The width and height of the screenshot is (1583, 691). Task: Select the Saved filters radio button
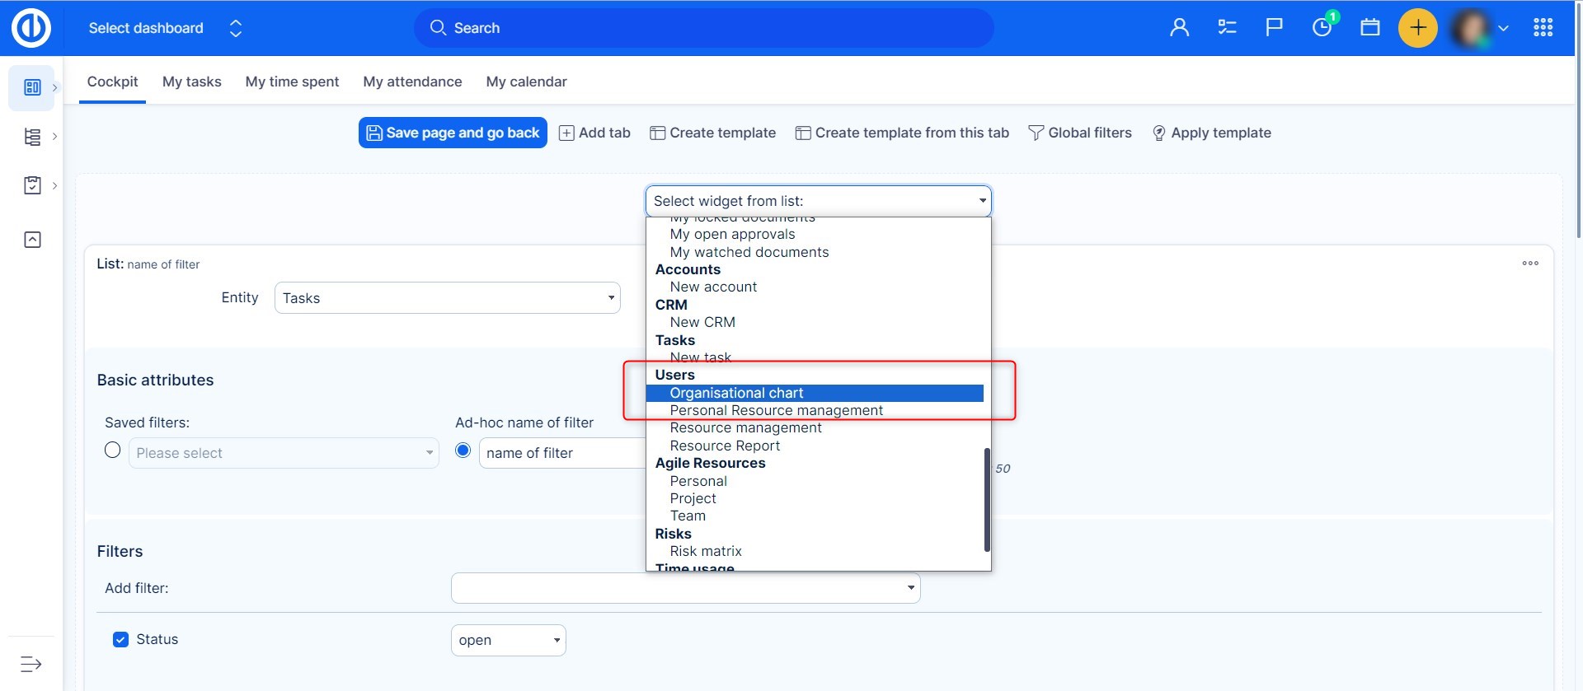(x=113, y=451)
